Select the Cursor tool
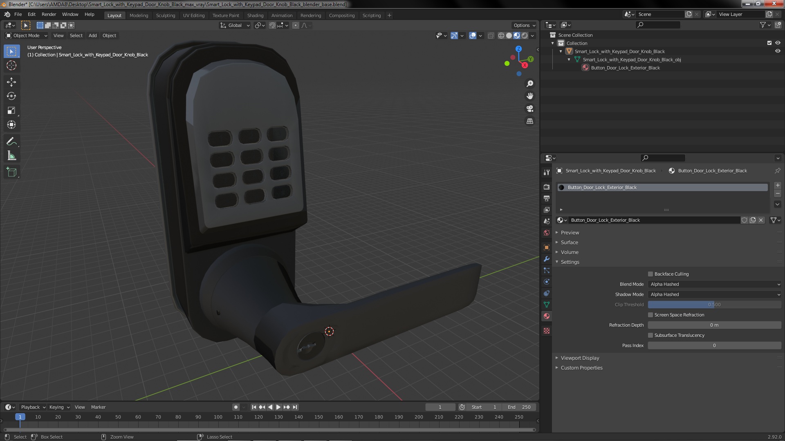785x441 pixels. point(11,65)
